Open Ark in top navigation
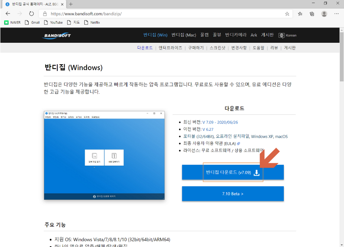The image size is (344, 247). point(254,35)
